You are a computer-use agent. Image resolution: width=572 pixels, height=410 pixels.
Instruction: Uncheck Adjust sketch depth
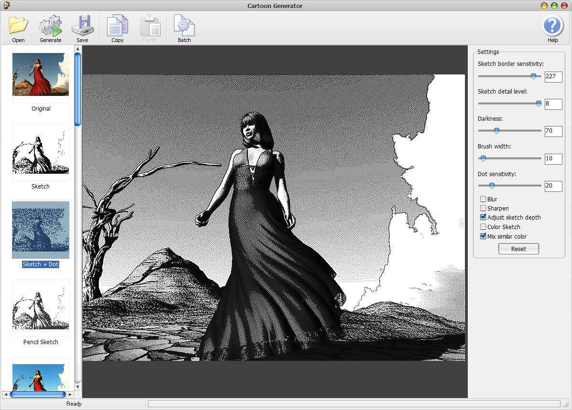tap(483, 217)
